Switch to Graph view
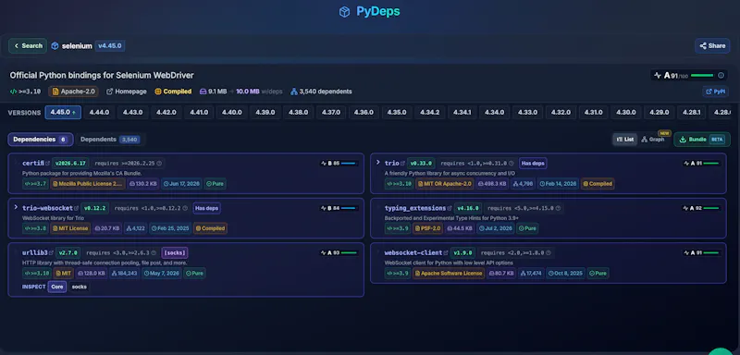 [x=653, y=139]
